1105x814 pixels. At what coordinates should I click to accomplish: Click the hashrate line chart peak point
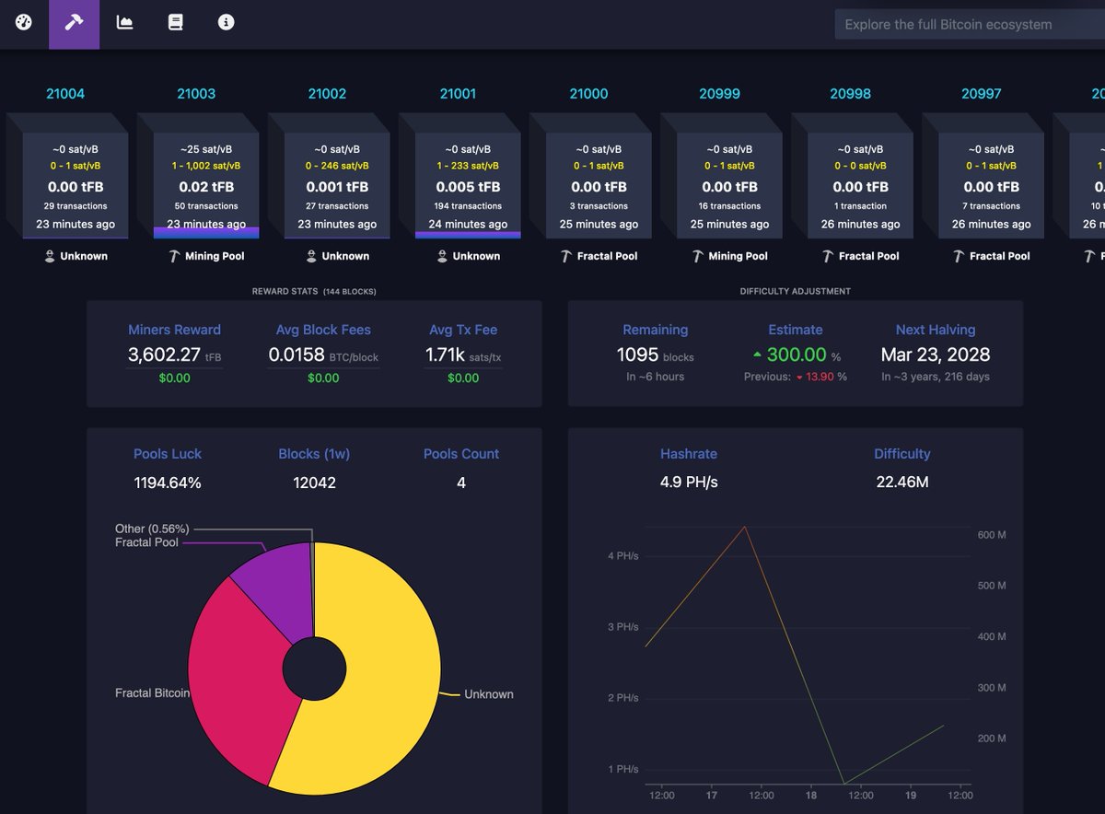[x=744, y=527]
